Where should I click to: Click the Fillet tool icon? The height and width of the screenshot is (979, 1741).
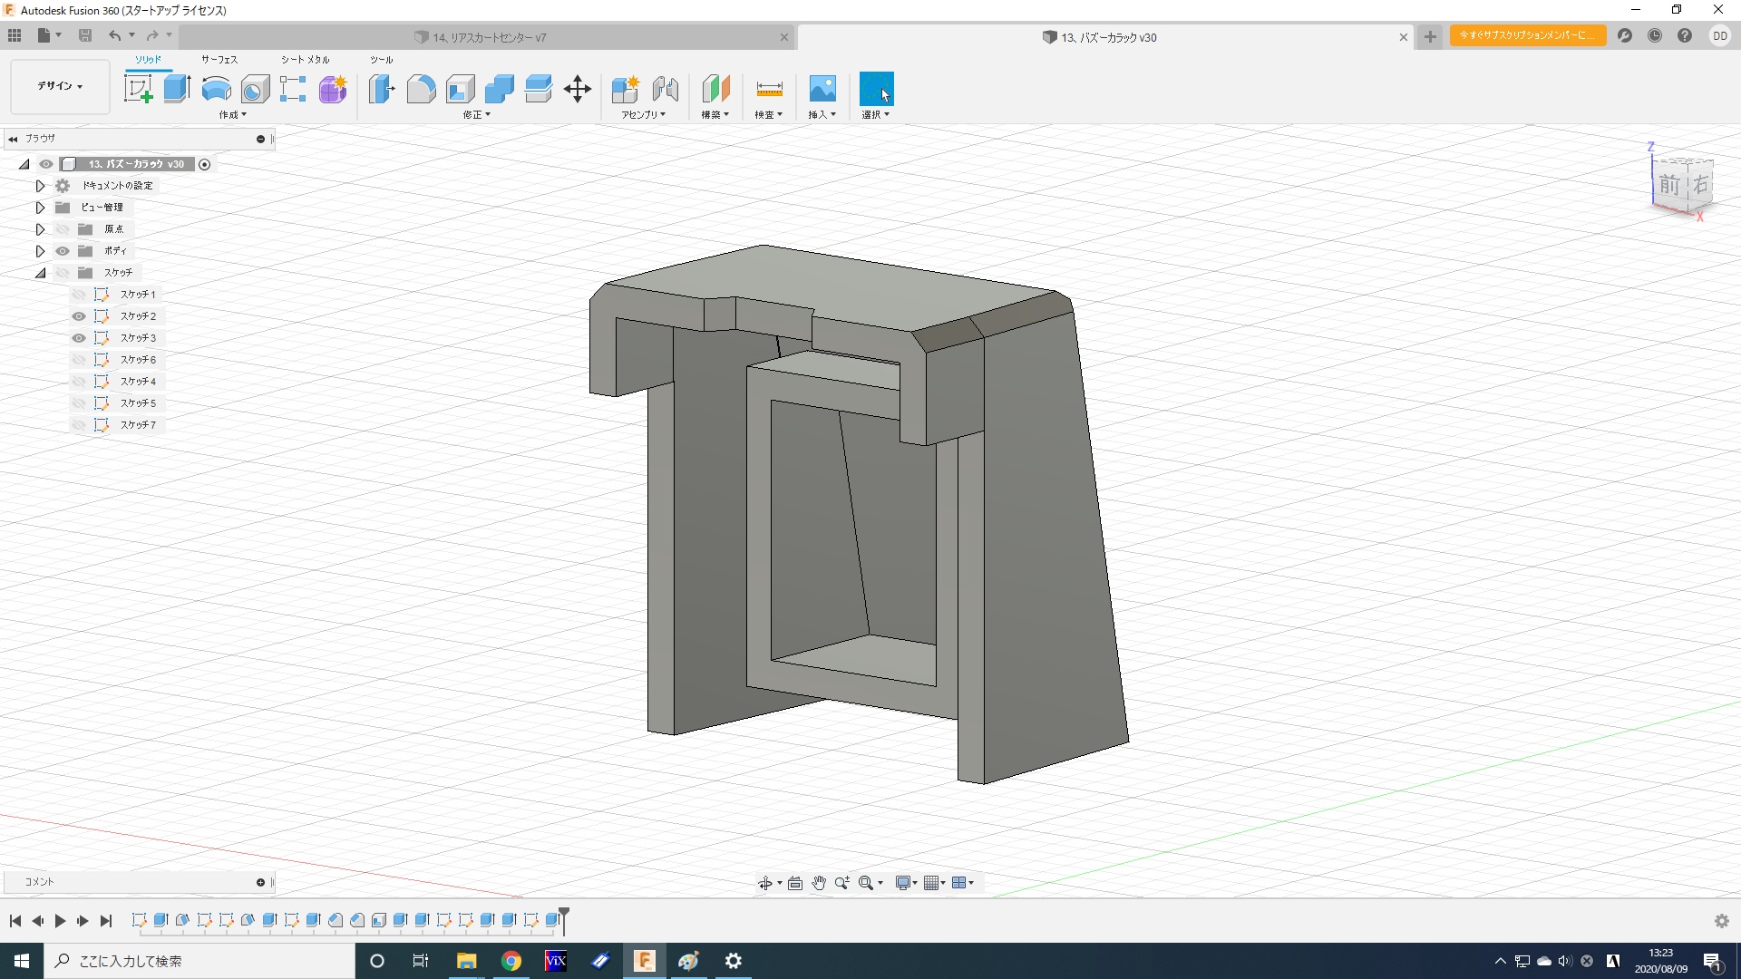(421, 89)
